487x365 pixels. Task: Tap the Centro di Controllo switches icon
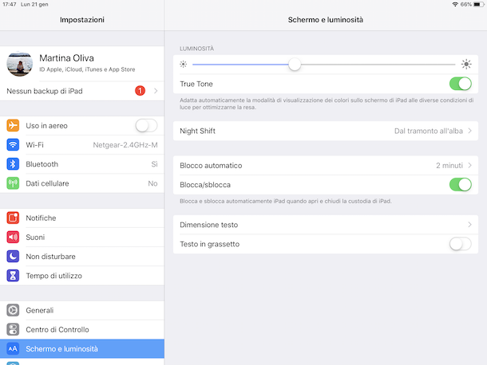pos(13,330)
